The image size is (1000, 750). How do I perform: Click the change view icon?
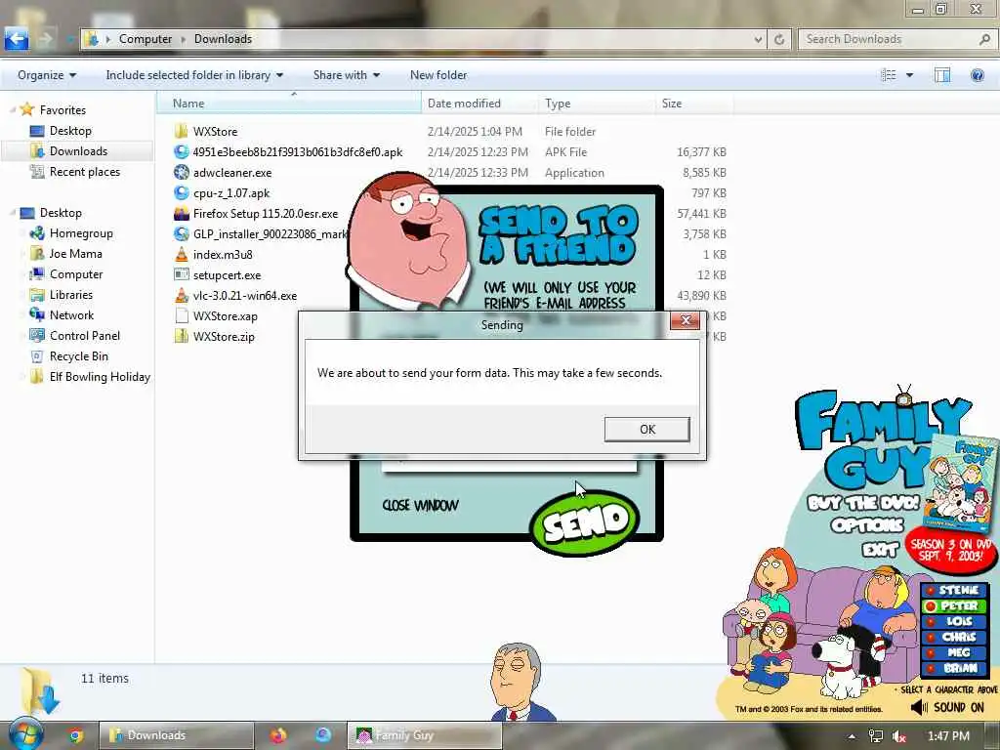tap(888, 75)
